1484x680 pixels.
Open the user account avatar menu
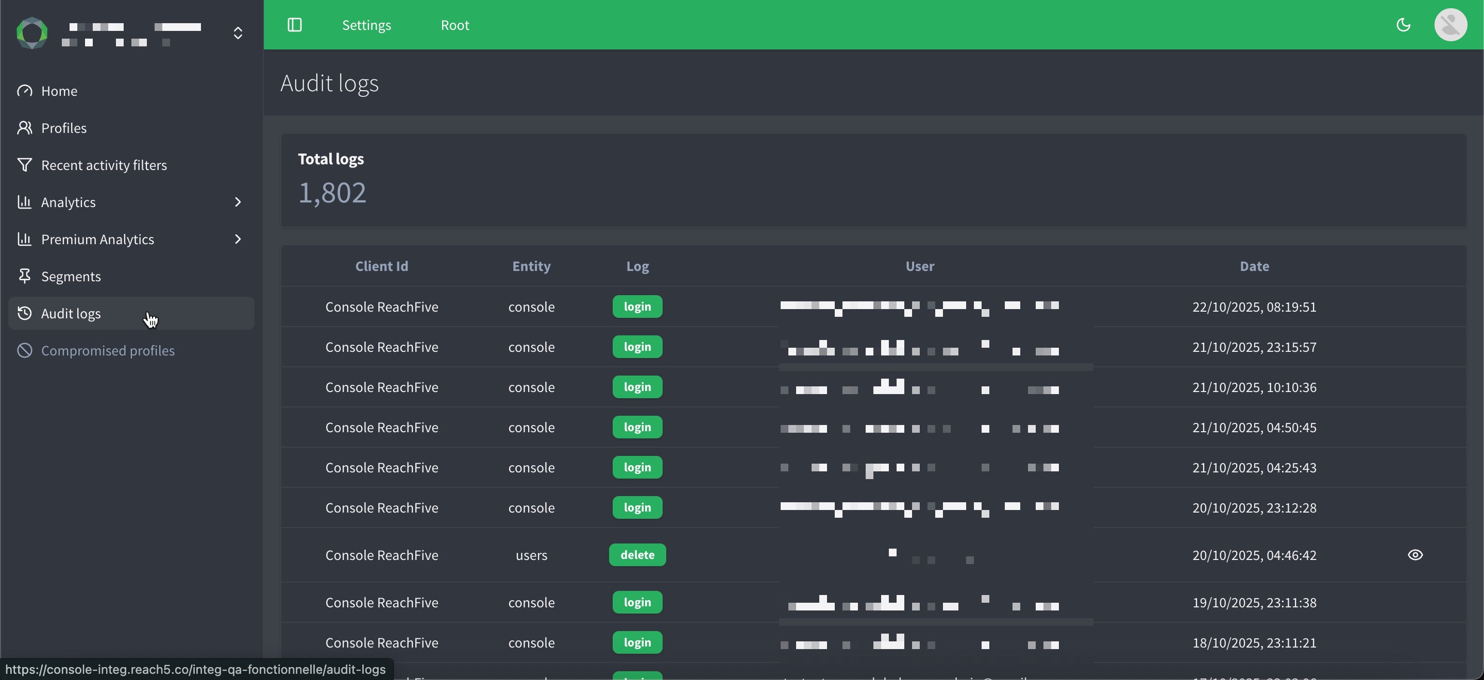1451,25
